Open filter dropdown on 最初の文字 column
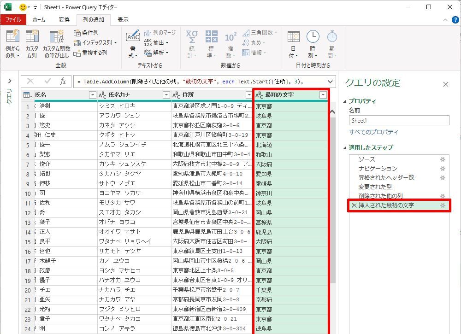461x334 pixels. 323,95
